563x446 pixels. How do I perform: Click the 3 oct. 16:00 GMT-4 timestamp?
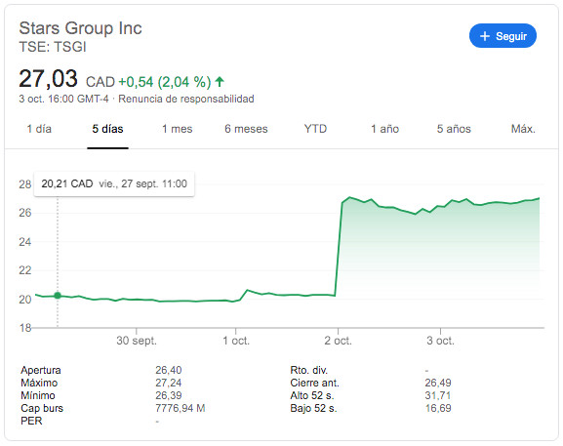[x=63, y=99]
